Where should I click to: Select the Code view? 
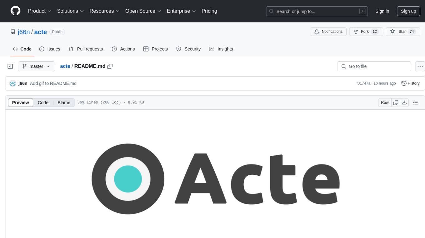point(43,102)
